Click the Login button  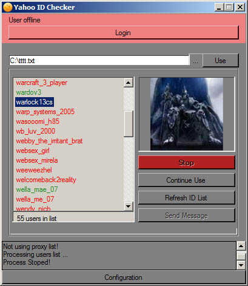124,32
